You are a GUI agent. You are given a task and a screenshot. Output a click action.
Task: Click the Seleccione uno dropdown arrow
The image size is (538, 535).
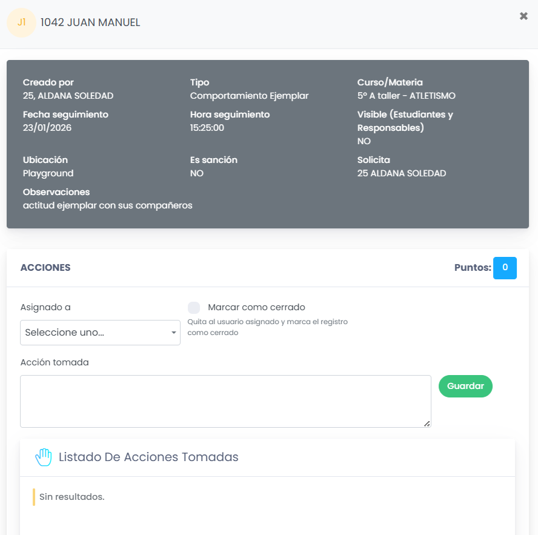pyautogui.click(x=174, y=333)
